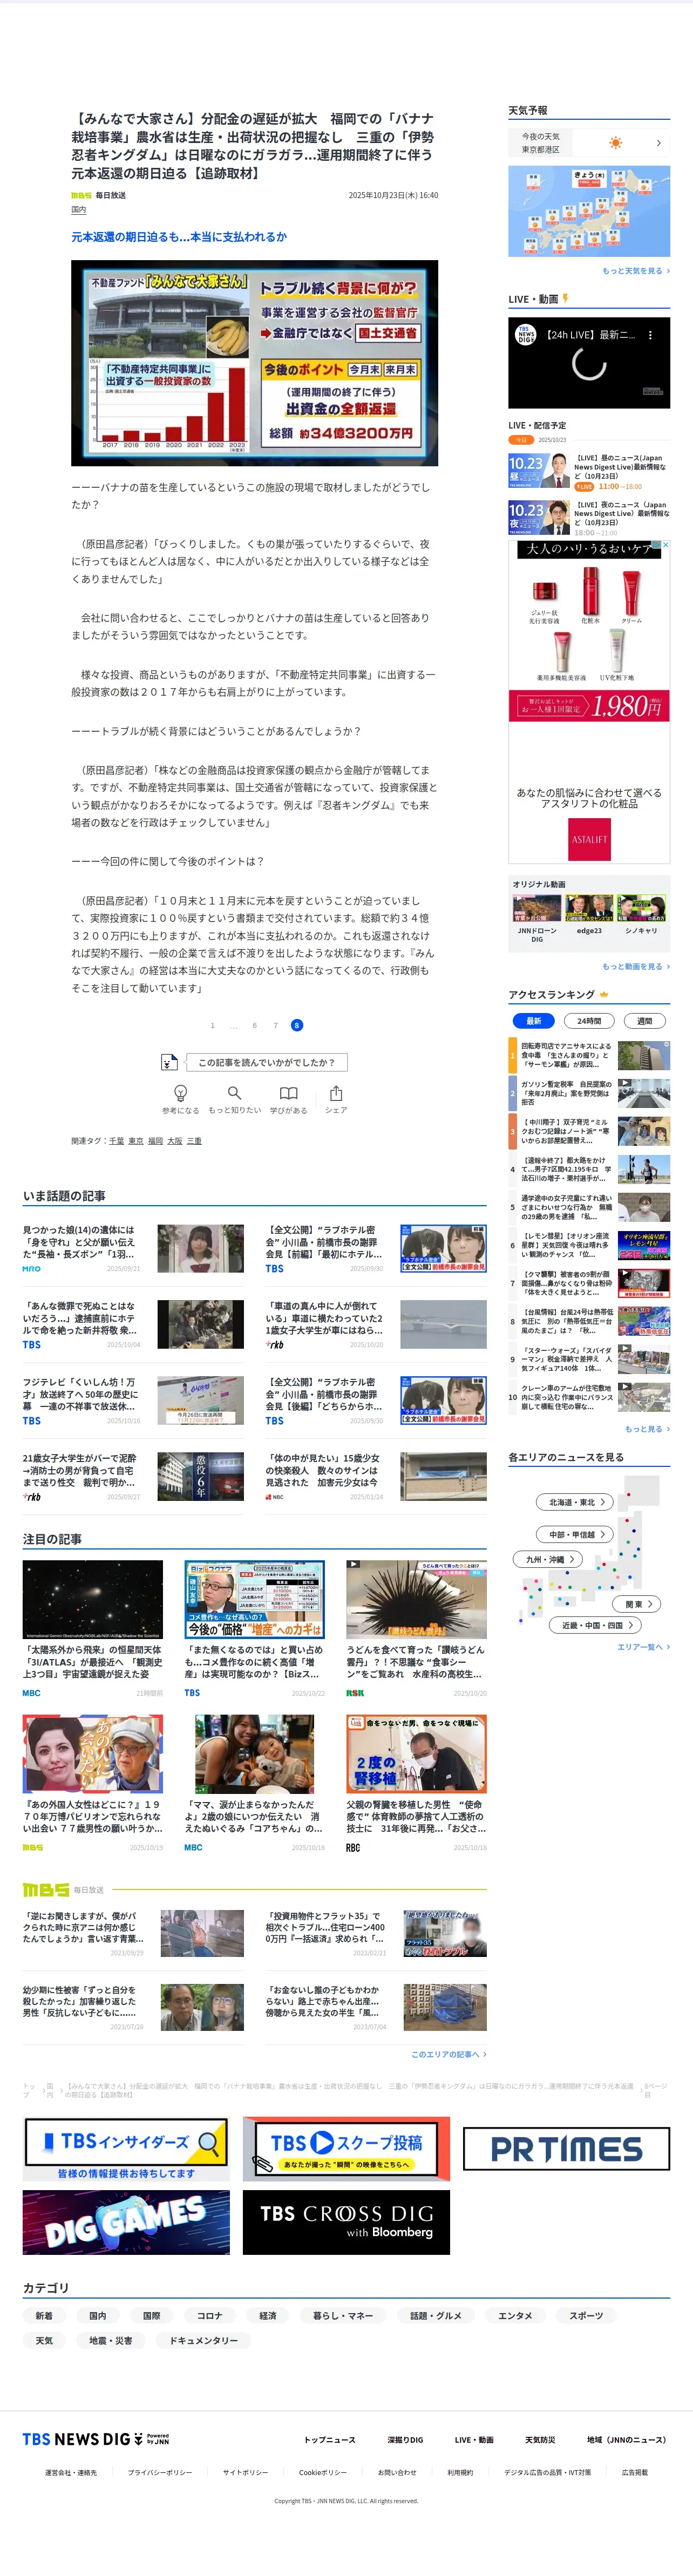Open the コロナ category chip
This screenshot has height=2576, width=693.
(x=210, y=2316)
